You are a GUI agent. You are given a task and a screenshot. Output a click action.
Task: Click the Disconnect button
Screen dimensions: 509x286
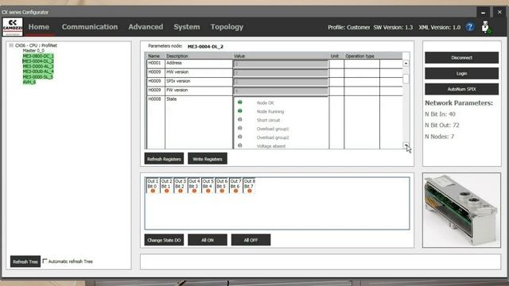click(461, 58)
